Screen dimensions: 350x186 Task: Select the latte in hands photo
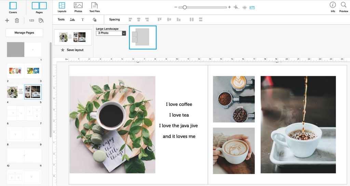coord(234,151)
